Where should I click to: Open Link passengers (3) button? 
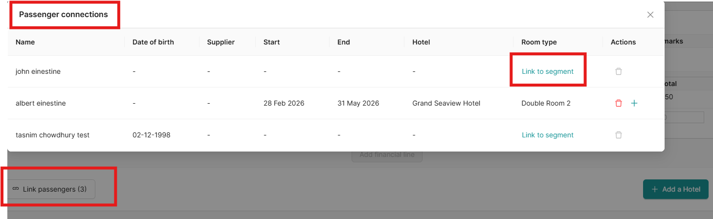(x=50, y=189)
